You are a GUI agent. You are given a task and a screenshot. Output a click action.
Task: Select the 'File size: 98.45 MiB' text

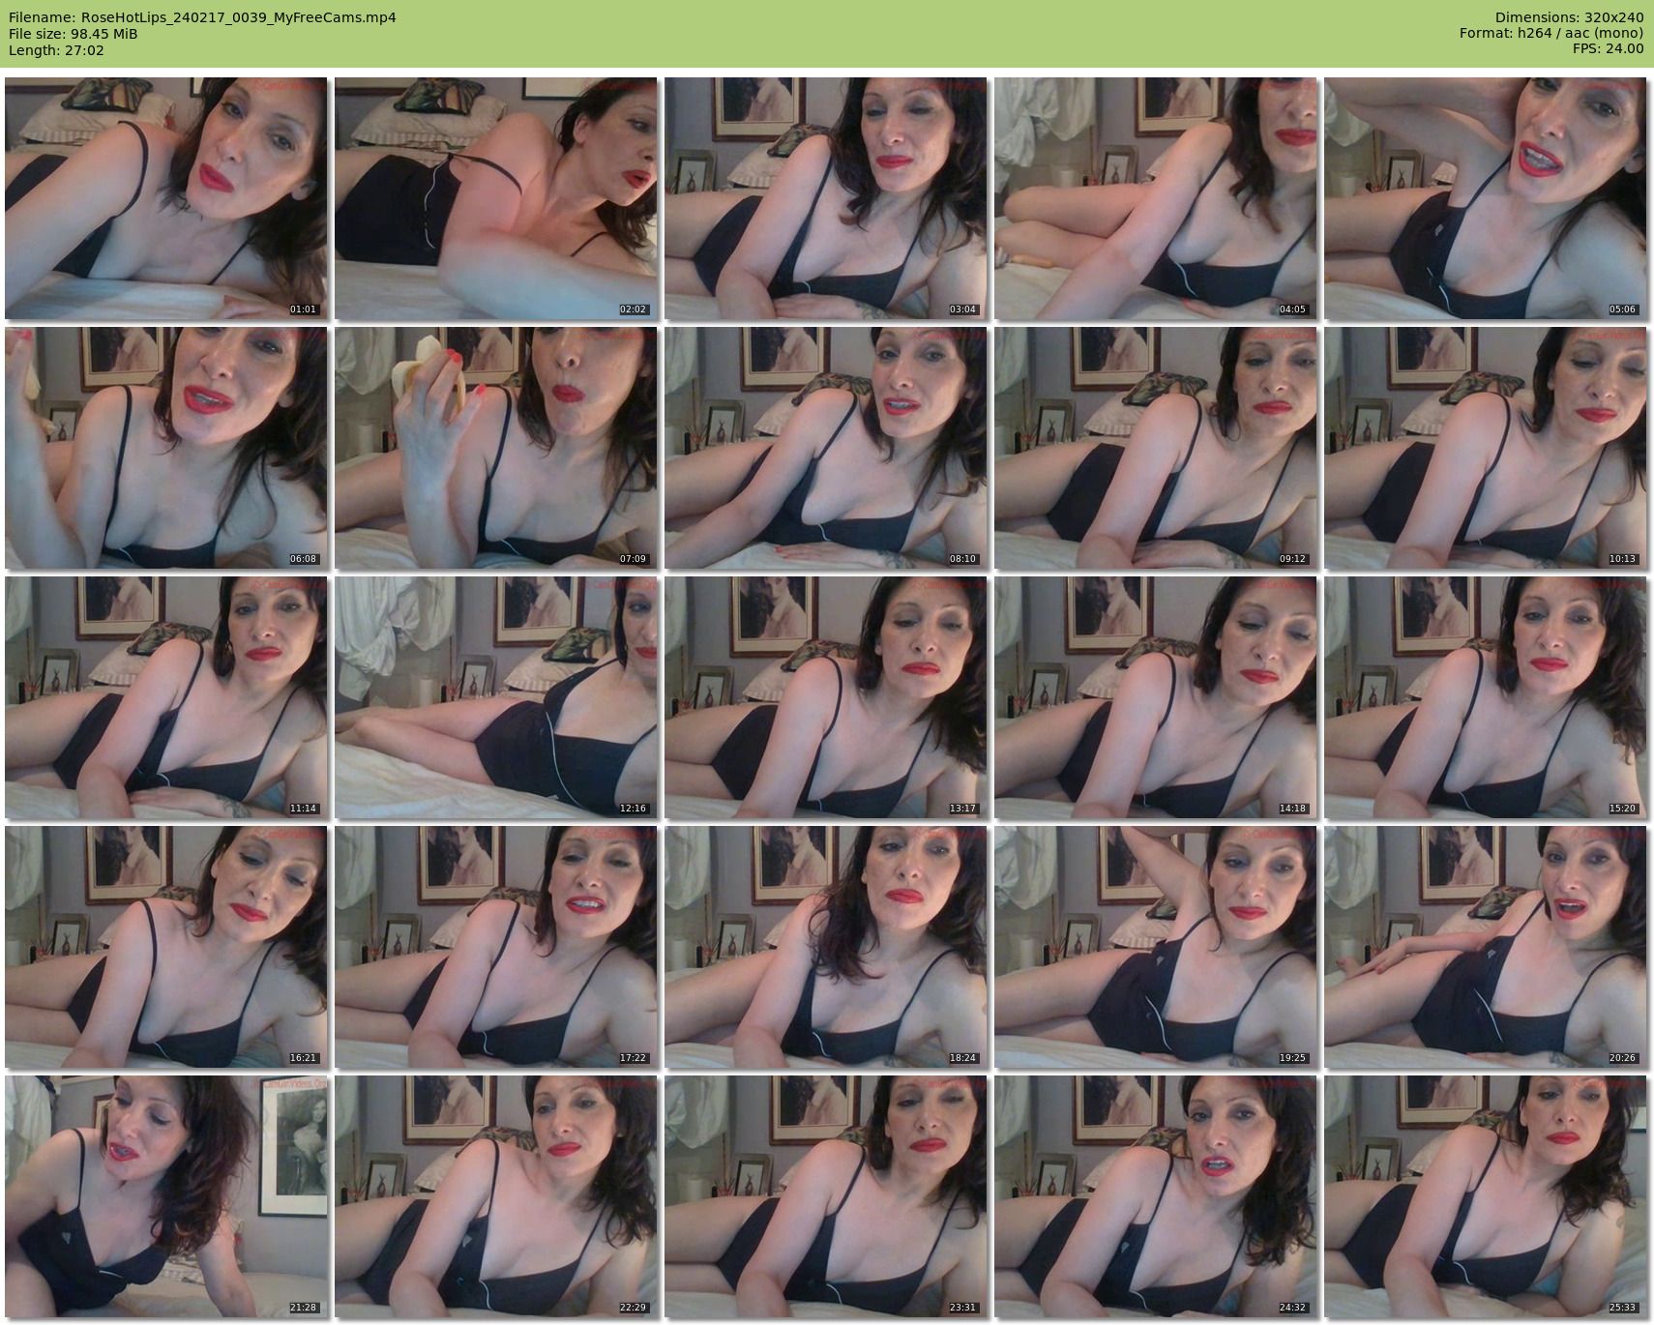click(73, 34)
